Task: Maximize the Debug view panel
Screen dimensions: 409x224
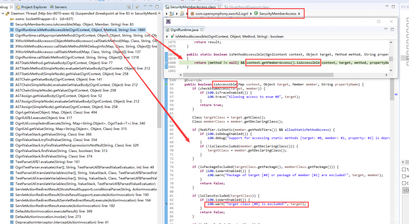Action: [157, 6]
